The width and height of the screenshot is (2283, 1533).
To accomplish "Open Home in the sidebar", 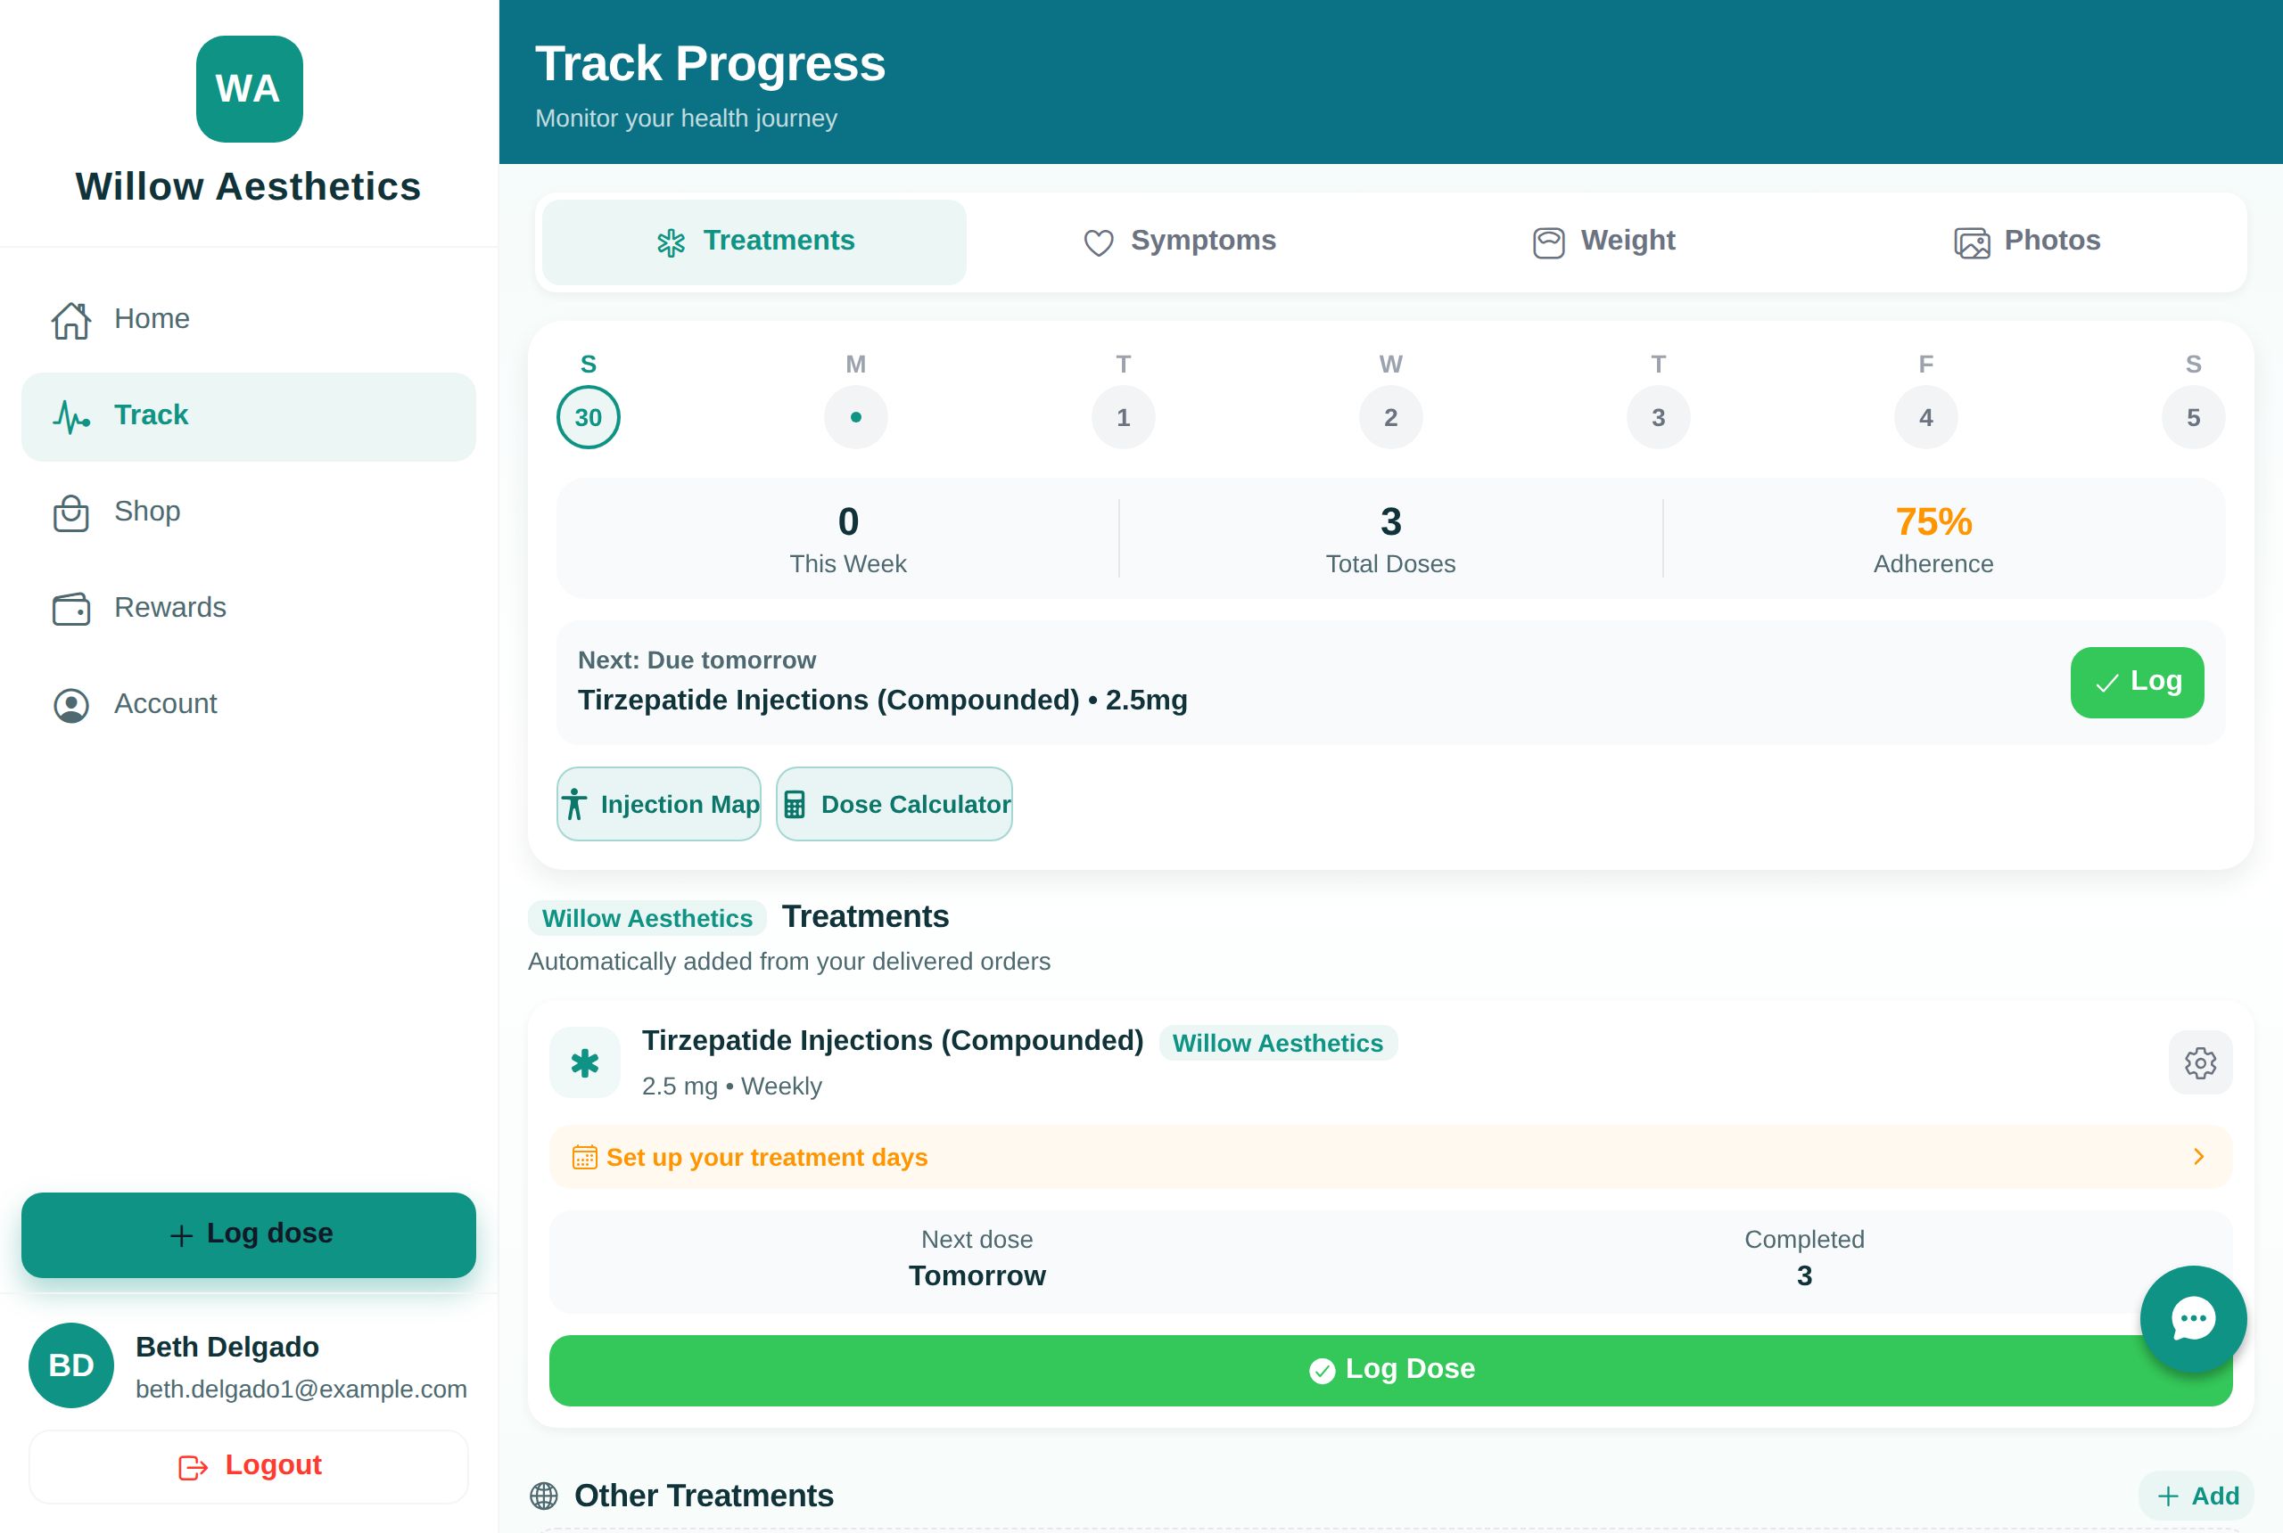I will pyautogui.click(x=249, y=319).
